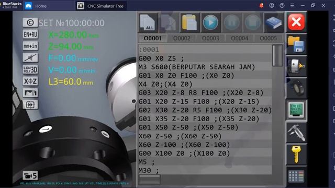The width and height of the screenshot is (335, 188).
Task: Click the fast-forward speed icon
Action: 30,104
